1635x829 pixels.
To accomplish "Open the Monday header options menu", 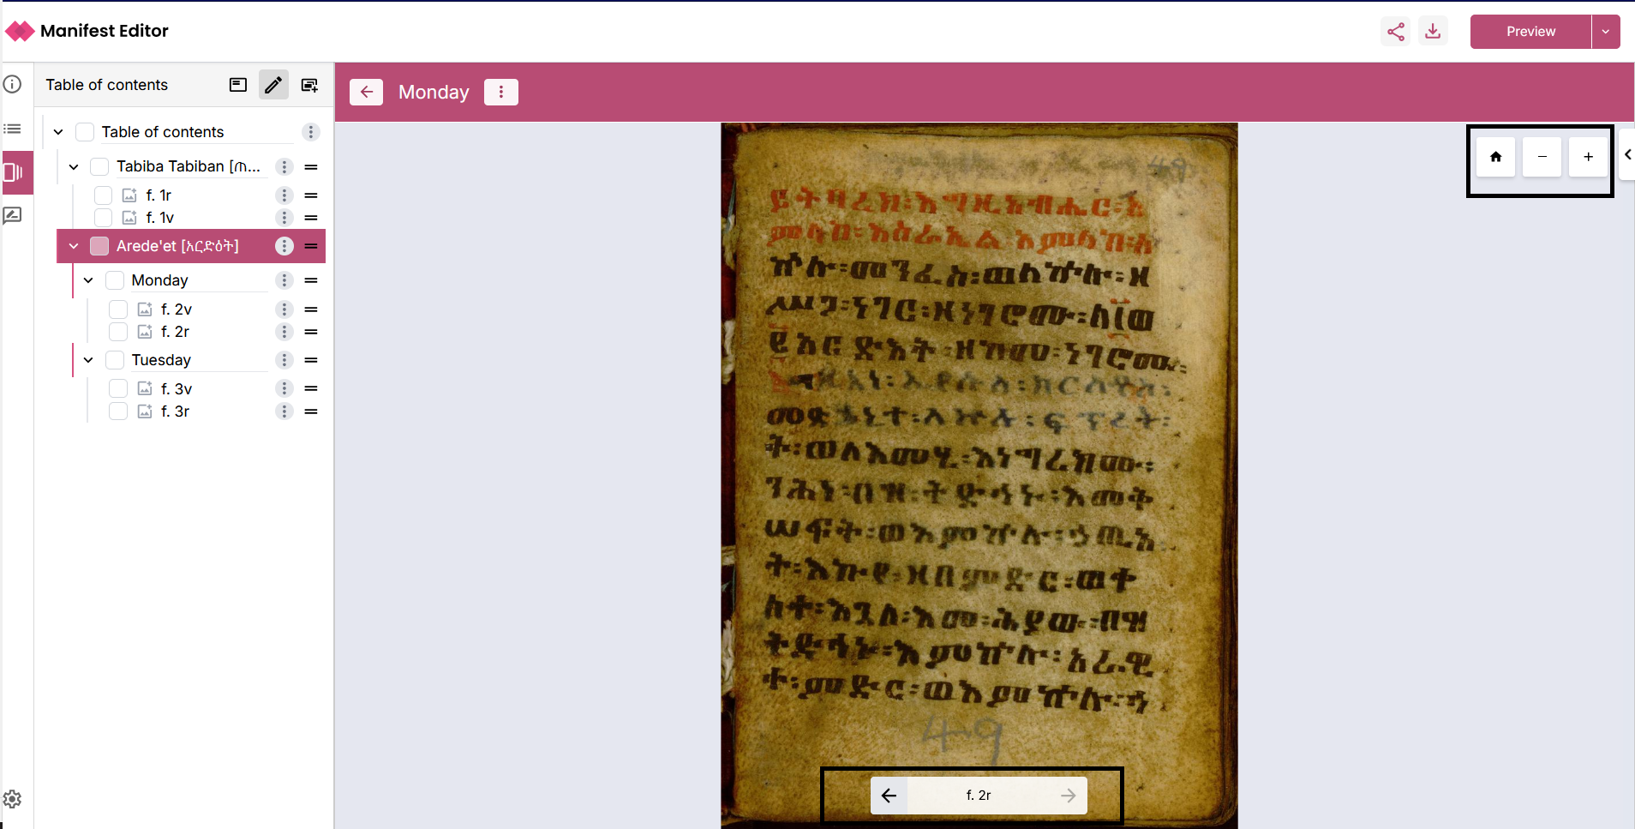I will [501, 92].
